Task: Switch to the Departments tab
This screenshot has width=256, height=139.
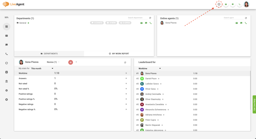Action: [49, 54]
